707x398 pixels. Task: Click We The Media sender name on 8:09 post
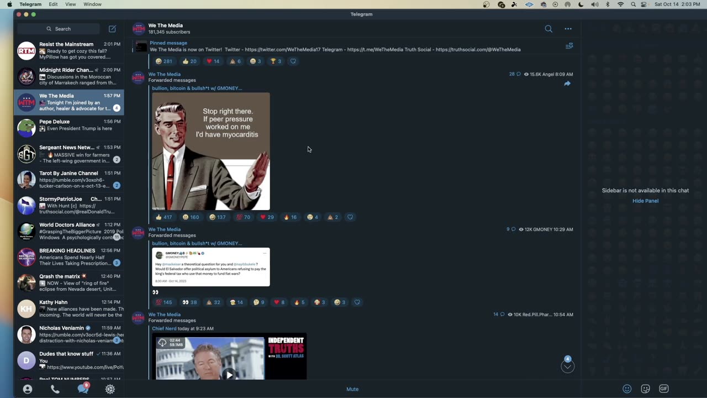click(x=165, y=74)
